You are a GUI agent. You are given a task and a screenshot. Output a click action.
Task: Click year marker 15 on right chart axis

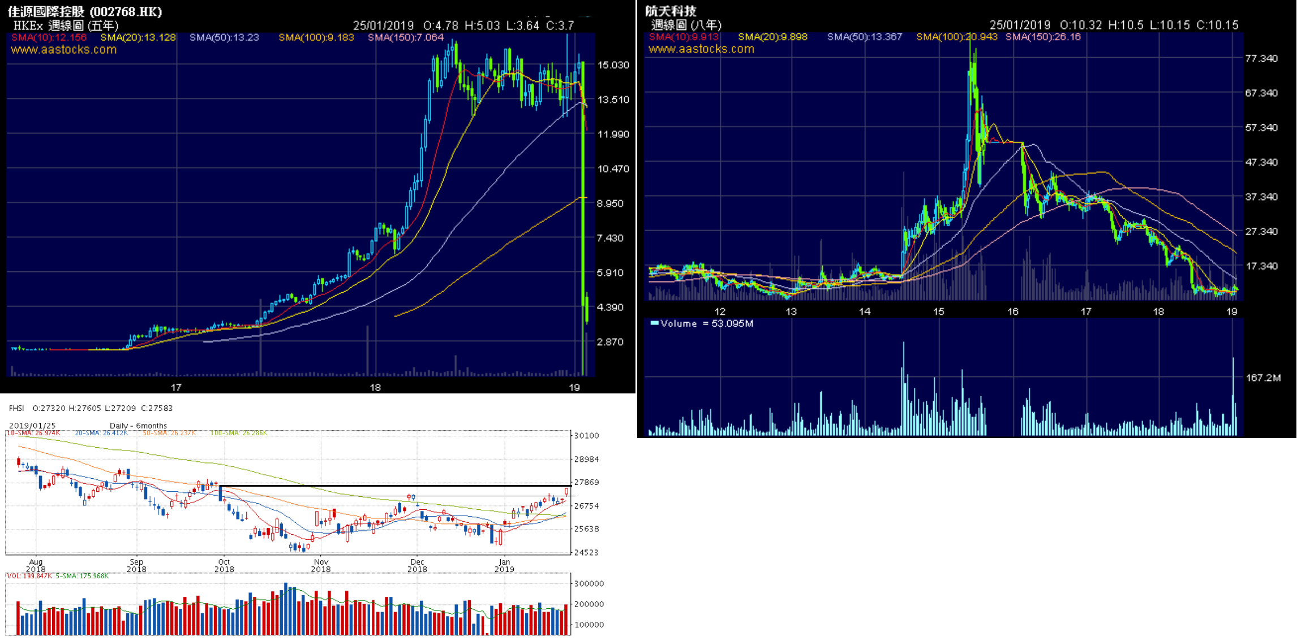pyautogui.click(x=938, y=311)
